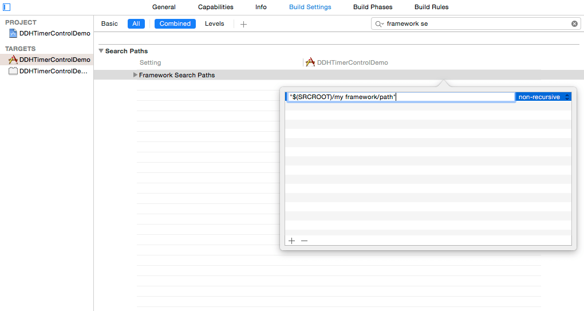This screenshot has height=311, width=584.
Task: Toggle the project navigator sidebar icon
Action: (x=7, y=7)
